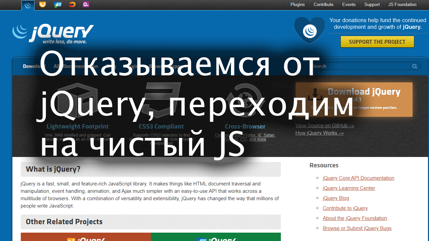429x241 pixels.
Task: Click the 'more' browsers link
Action: pos(261,139)
